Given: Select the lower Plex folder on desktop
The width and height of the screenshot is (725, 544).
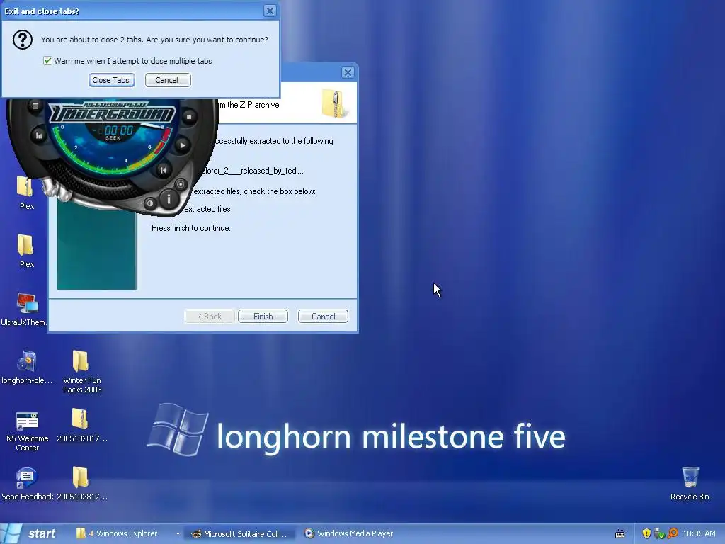Looking at the screenshot, I should 26,251.
